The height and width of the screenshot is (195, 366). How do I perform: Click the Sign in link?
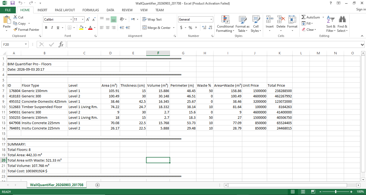[361, 9]
